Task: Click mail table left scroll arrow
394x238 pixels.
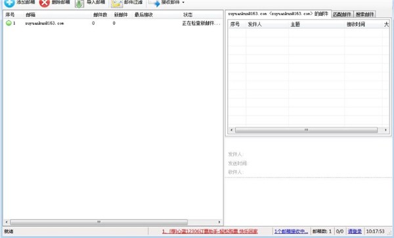Action: coord(231,130)
